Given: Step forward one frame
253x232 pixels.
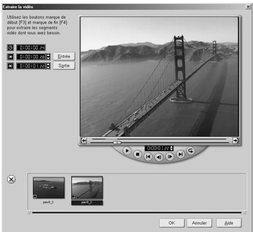Looking at the screenshot, I should pos(169,156).
